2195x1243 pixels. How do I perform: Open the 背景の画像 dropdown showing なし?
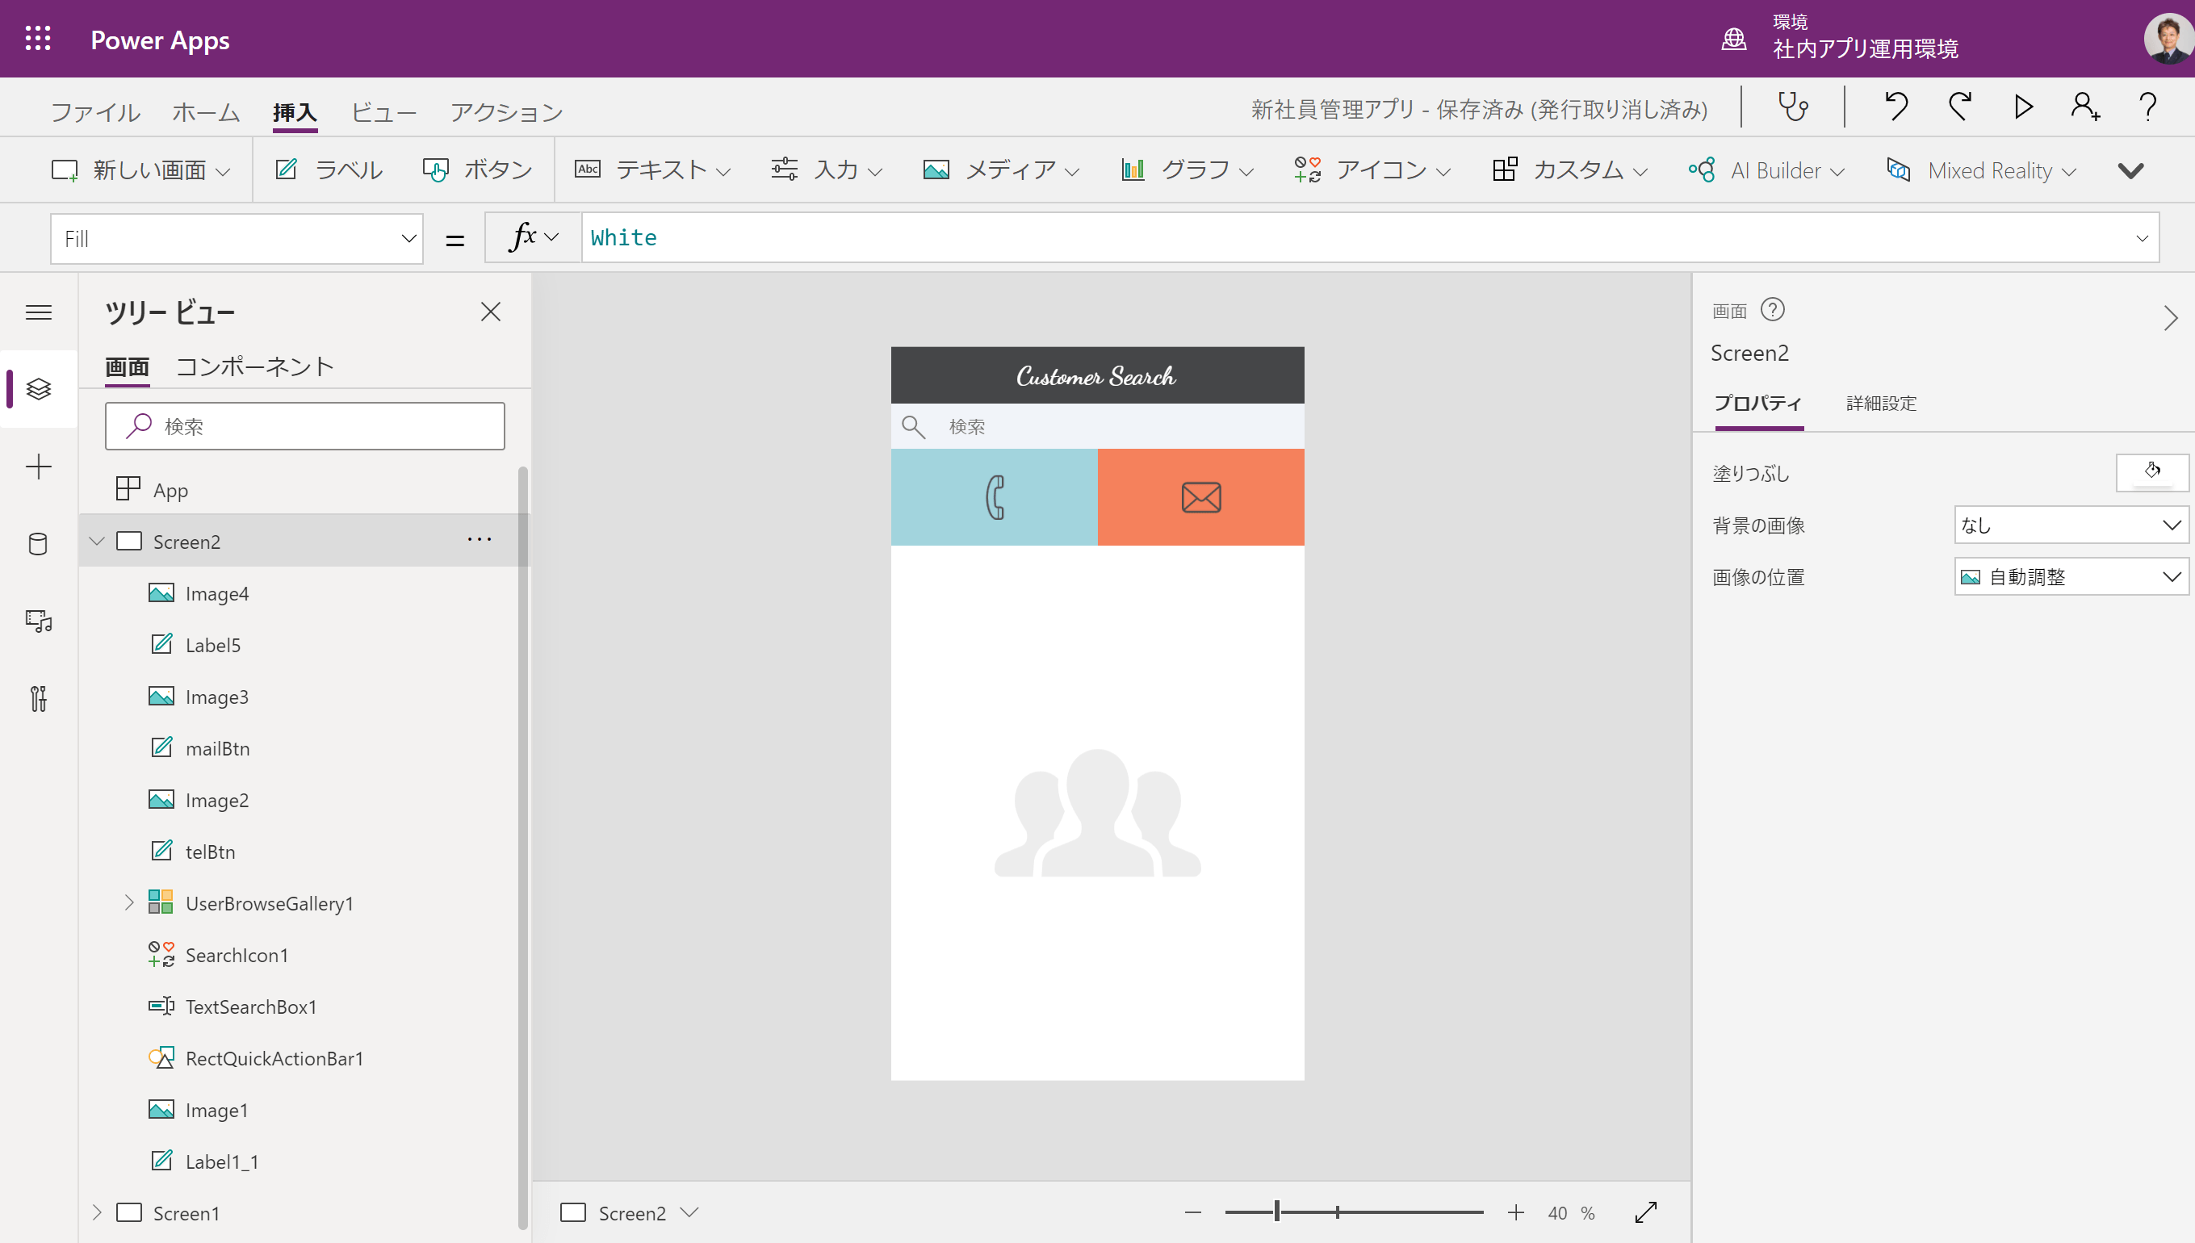click(x=2071, y=525)
